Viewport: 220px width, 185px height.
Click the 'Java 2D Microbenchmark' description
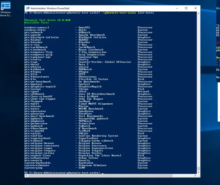point(96,94)
